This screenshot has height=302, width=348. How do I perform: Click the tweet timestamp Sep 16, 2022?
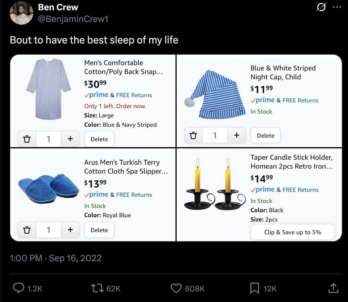[75, 258]
